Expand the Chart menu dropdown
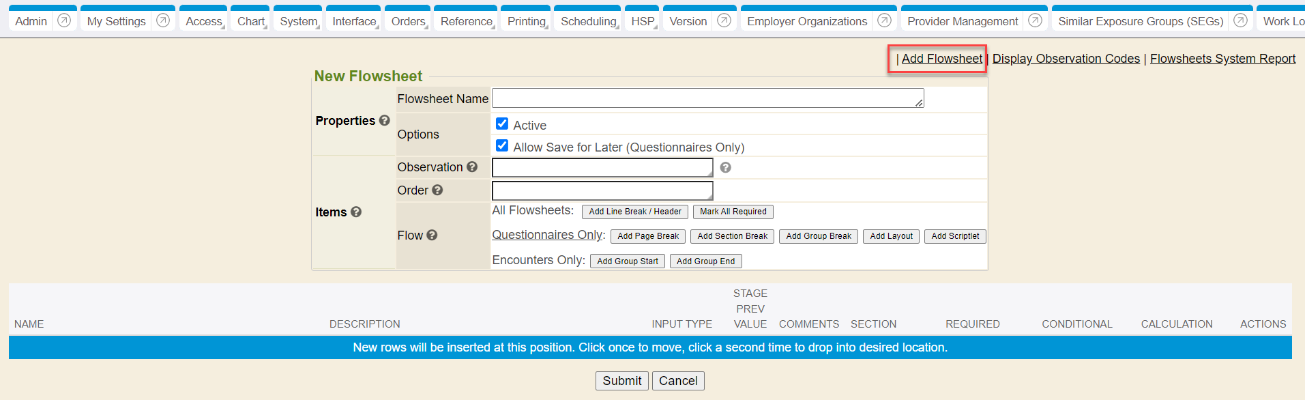This screenshot has width=1305, height=400. pos(251,21)
